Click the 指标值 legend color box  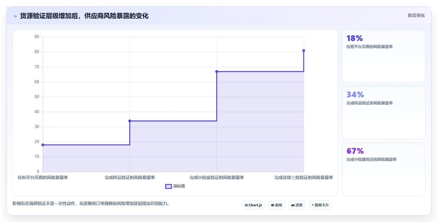pos(168,186)
